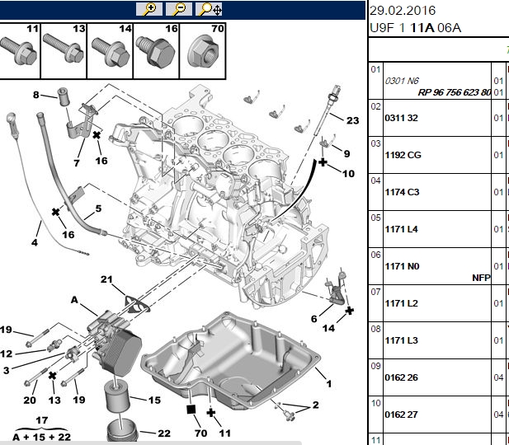
Task: Select bolt thumbnail number 11
Action: (x=20, y=51)
